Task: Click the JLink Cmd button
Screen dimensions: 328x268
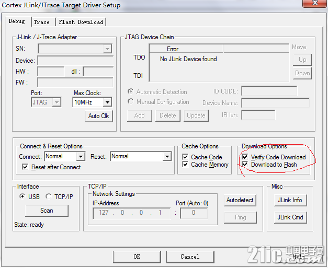Action: point(290,217)
